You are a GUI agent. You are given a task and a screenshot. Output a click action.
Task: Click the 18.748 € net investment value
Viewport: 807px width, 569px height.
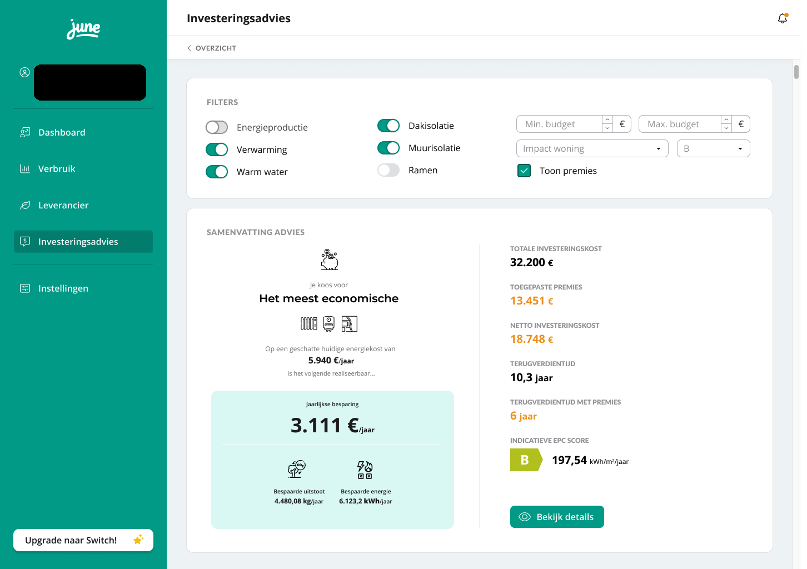(x=532, y=340)
